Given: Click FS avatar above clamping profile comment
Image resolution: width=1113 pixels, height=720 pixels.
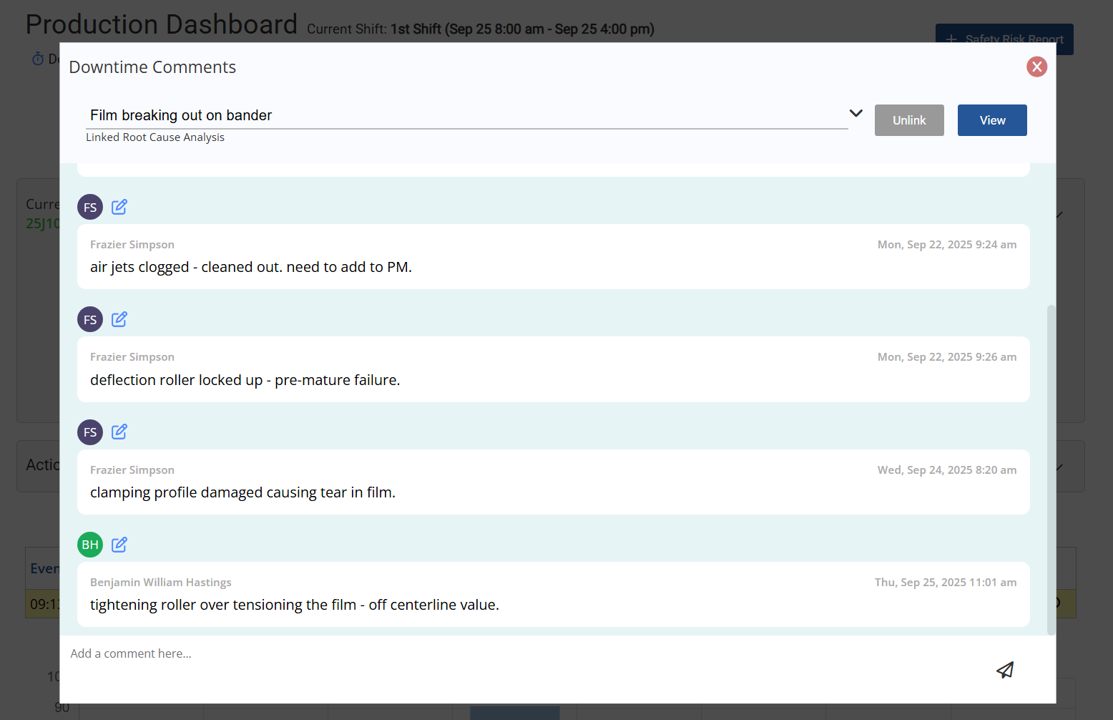Looking at the screenshot, I should click(90, 432).
